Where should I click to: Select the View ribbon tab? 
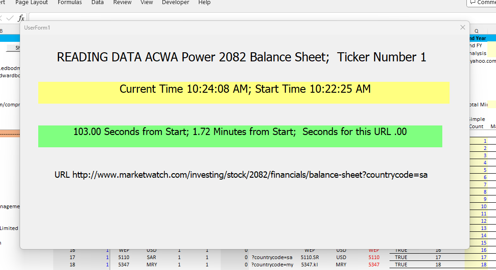[x=147, y=3]
